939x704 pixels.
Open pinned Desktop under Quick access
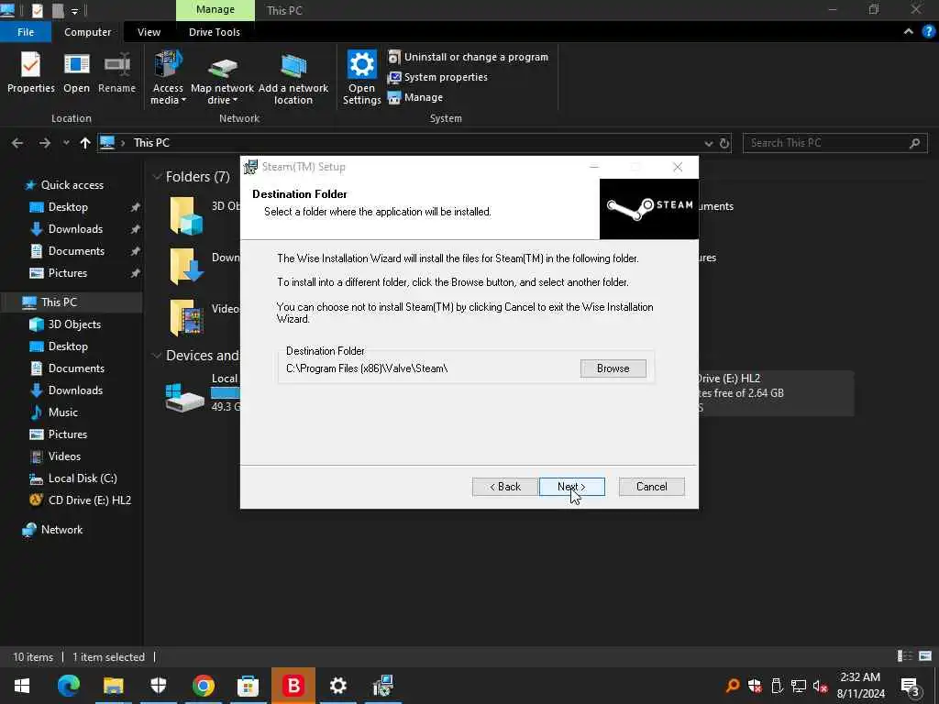click(x=68, y=207)
